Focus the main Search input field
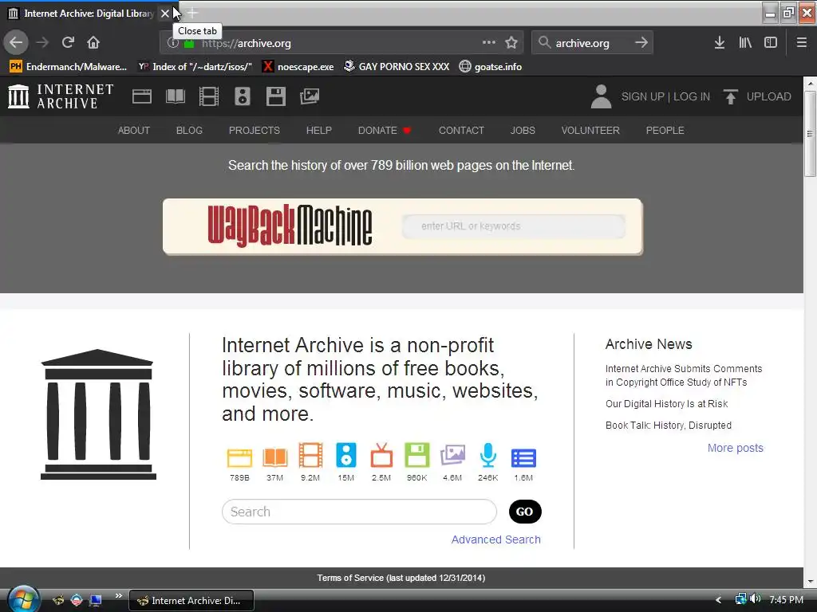This screenshot has height=612, width=817. click(x=359, y=512)
